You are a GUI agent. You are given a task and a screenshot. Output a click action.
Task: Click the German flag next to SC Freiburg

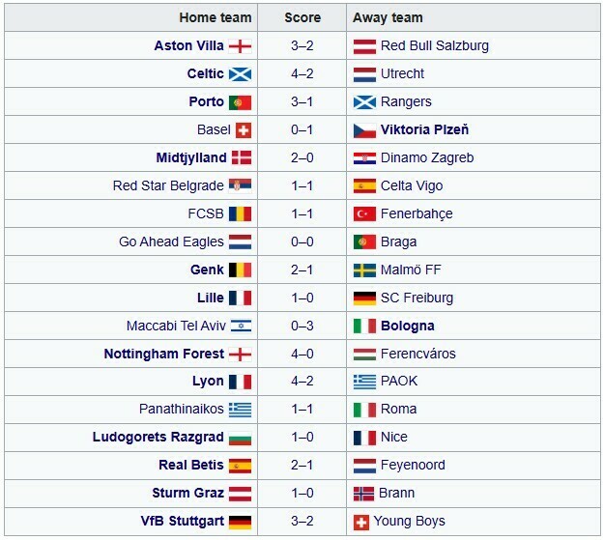tap(364, 298)
